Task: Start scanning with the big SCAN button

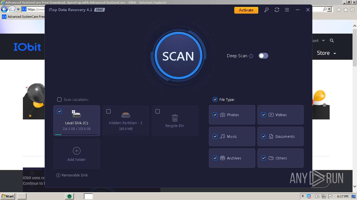Action: pyautogui.click(x=178, y=56)
